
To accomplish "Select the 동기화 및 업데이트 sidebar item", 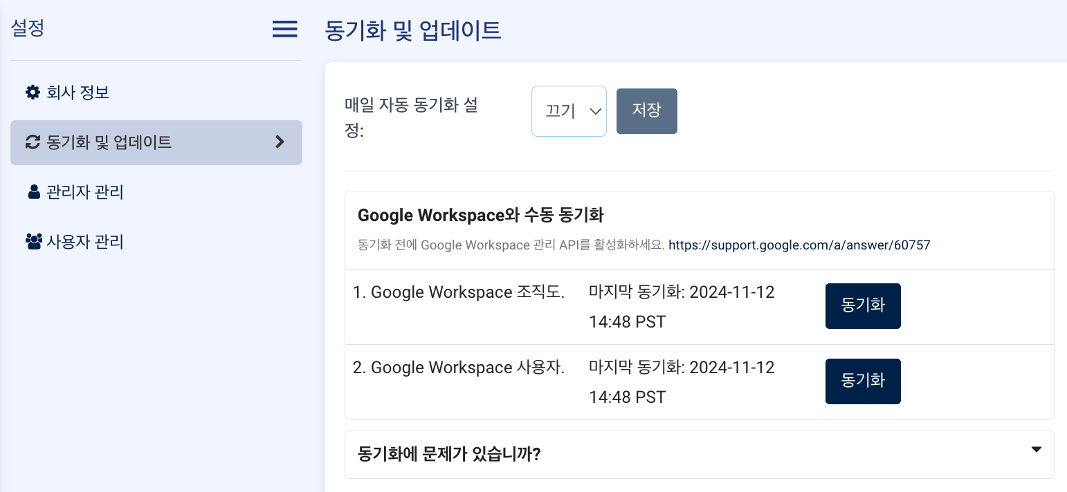I will (x=156, y=142).
